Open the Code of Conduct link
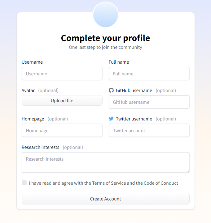 (x=161, y=183)
